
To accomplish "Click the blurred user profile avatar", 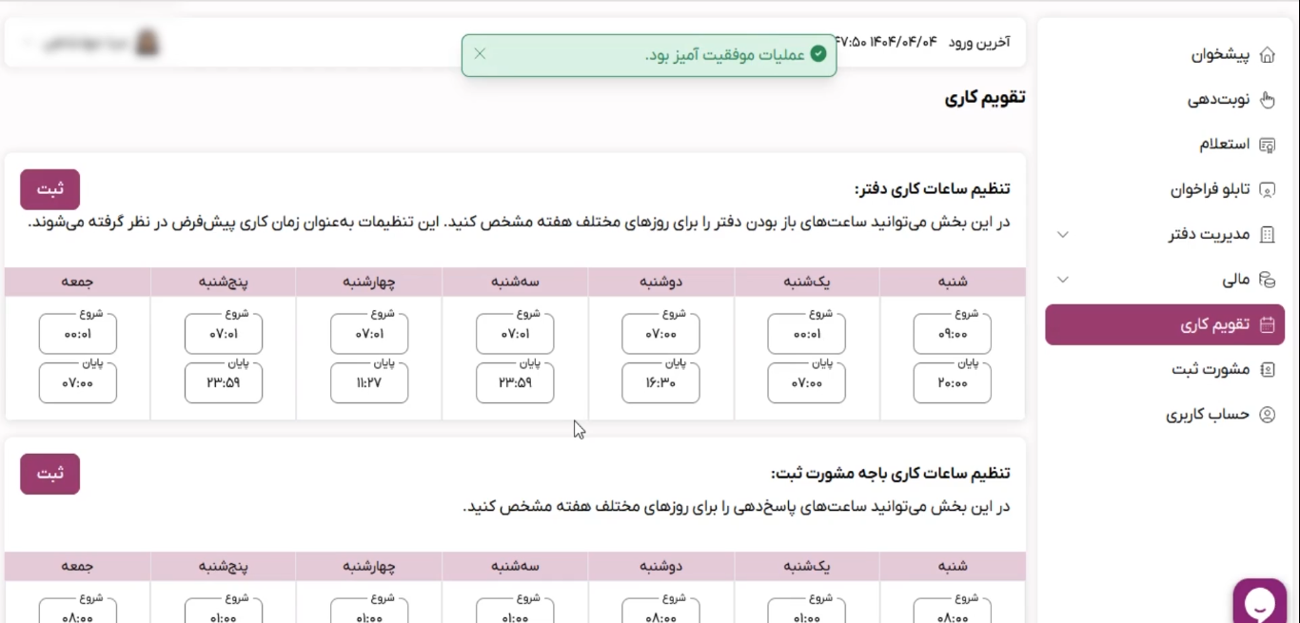I will tap(148, 43).
